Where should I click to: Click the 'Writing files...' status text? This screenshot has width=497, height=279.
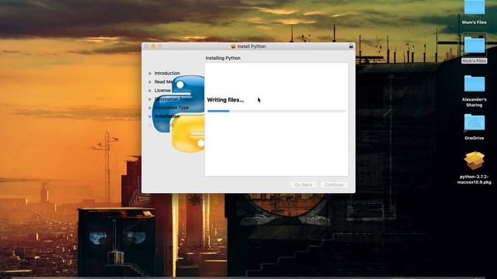225,100
